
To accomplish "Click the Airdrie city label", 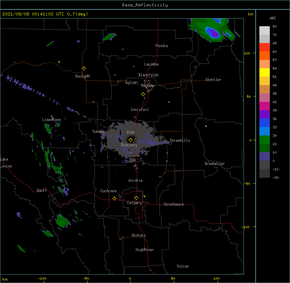I will (136, 180).
